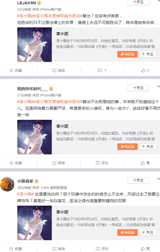This screenshot has width=160, height=252.
Task: Click the verified badge next to 小蔡真菜
Action: (x=37, y=181)
